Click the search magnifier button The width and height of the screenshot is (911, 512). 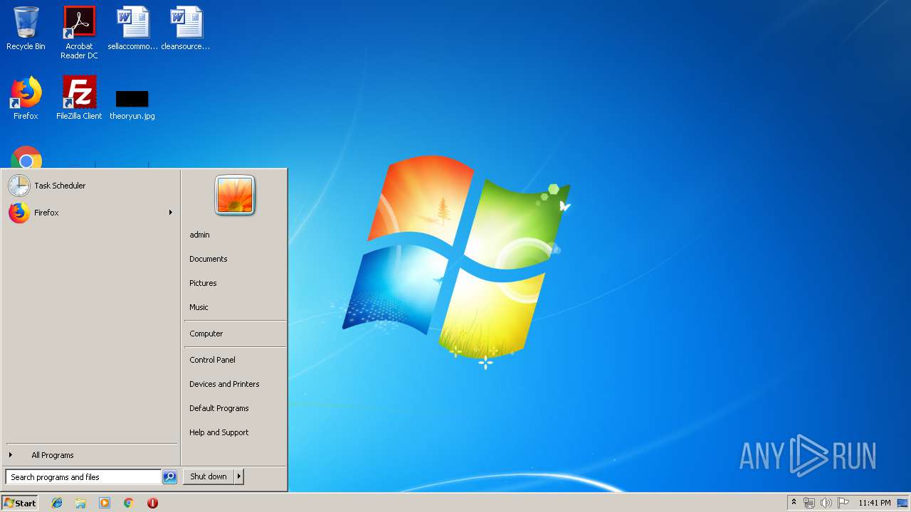(x=169, y=477)
